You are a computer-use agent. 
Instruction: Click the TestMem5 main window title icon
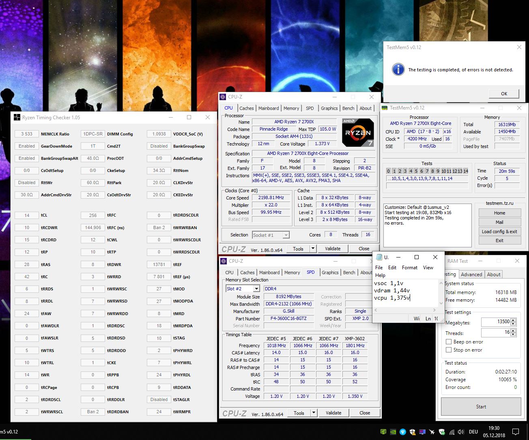tap(385, 108)
